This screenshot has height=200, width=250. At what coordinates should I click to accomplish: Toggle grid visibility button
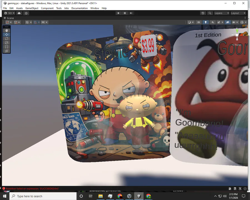coord(27,22)
